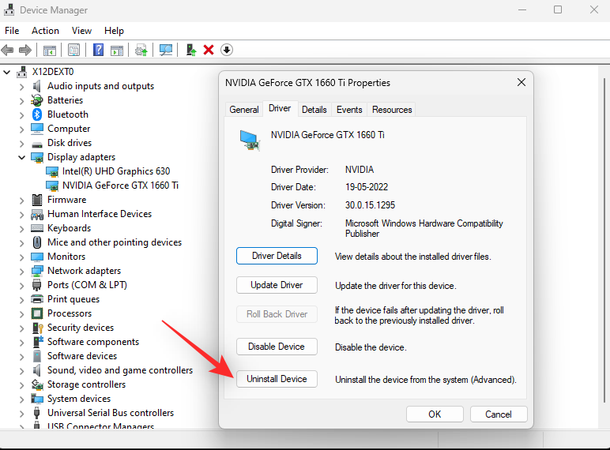Click the Update driver toolbar icon with green arrow
Image resolution: width=610 pixels, height=450 pixels.
191,50
